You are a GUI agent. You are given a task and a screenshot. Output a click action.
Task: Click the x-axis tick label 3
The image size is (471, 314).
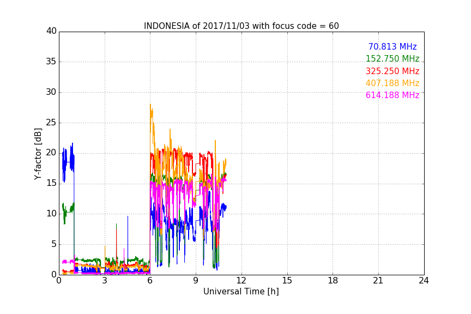105,281
